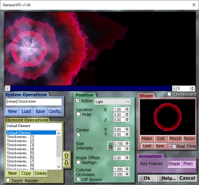The image size is (199, 185).
Task: Click System Operations New button
Action: (13, 111)
